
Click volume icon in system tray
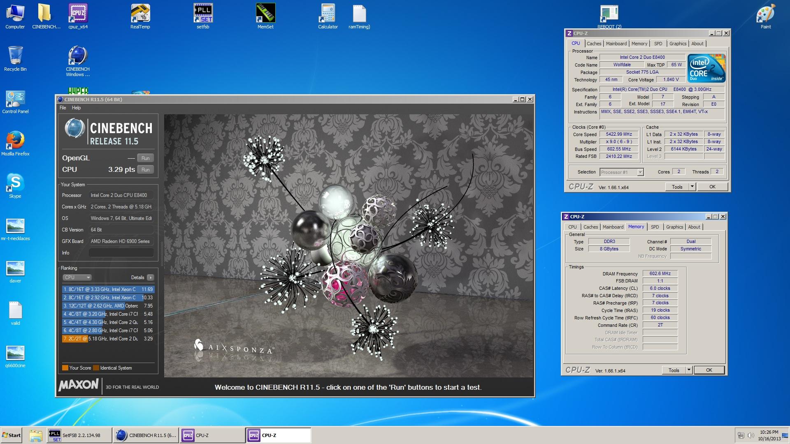tap(750, 435)
